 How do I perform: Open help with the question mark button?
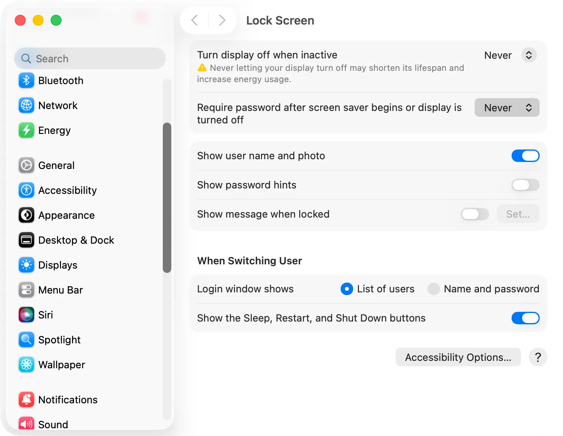[x=538, y=357]
